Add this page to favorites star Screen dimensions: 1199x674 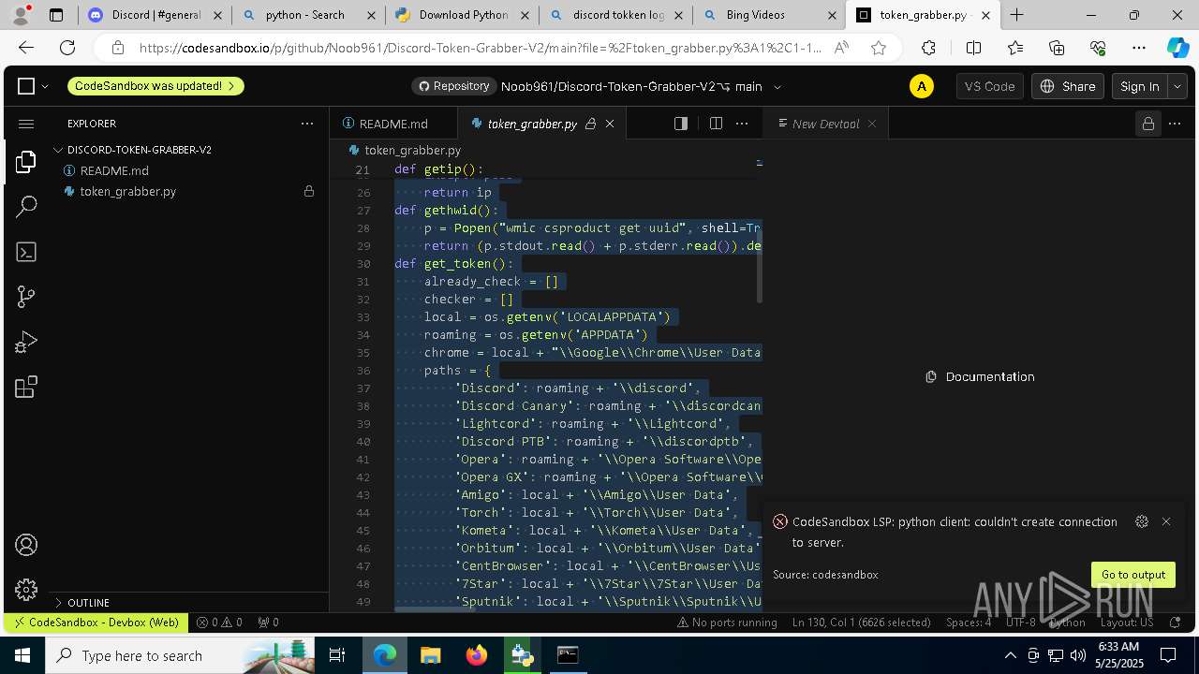(878, 48)
